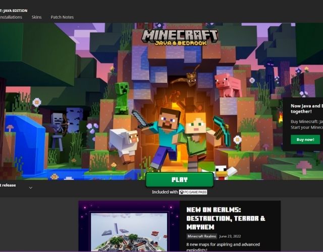Viewport: 323px width, 252px height.
Task: Click the green PLAY button
Action: click(x=180, y=179)
